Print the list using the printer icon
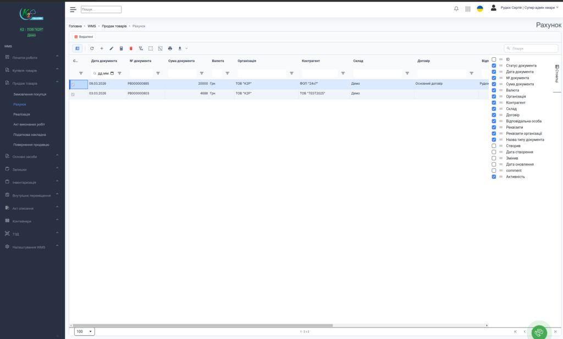 click(170, 48)
